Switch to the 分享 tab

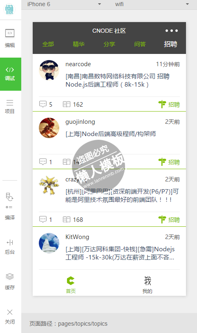[x=109, y=44]
